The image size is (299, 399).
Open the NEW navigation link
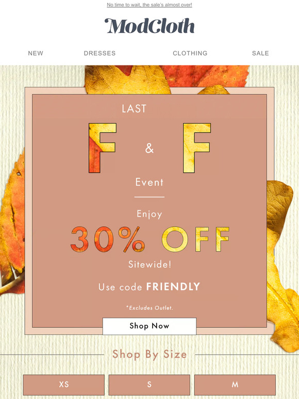tap(36, 53)
